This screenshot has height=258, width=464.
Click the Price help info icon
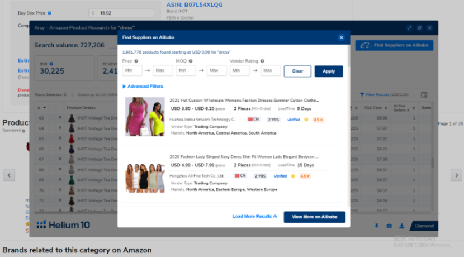[136, 61]
